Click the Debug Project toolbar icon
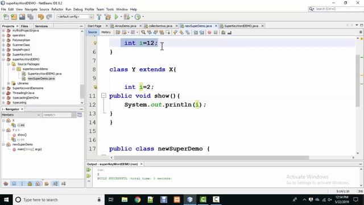364x205 pixels. (x=127, y=17)
